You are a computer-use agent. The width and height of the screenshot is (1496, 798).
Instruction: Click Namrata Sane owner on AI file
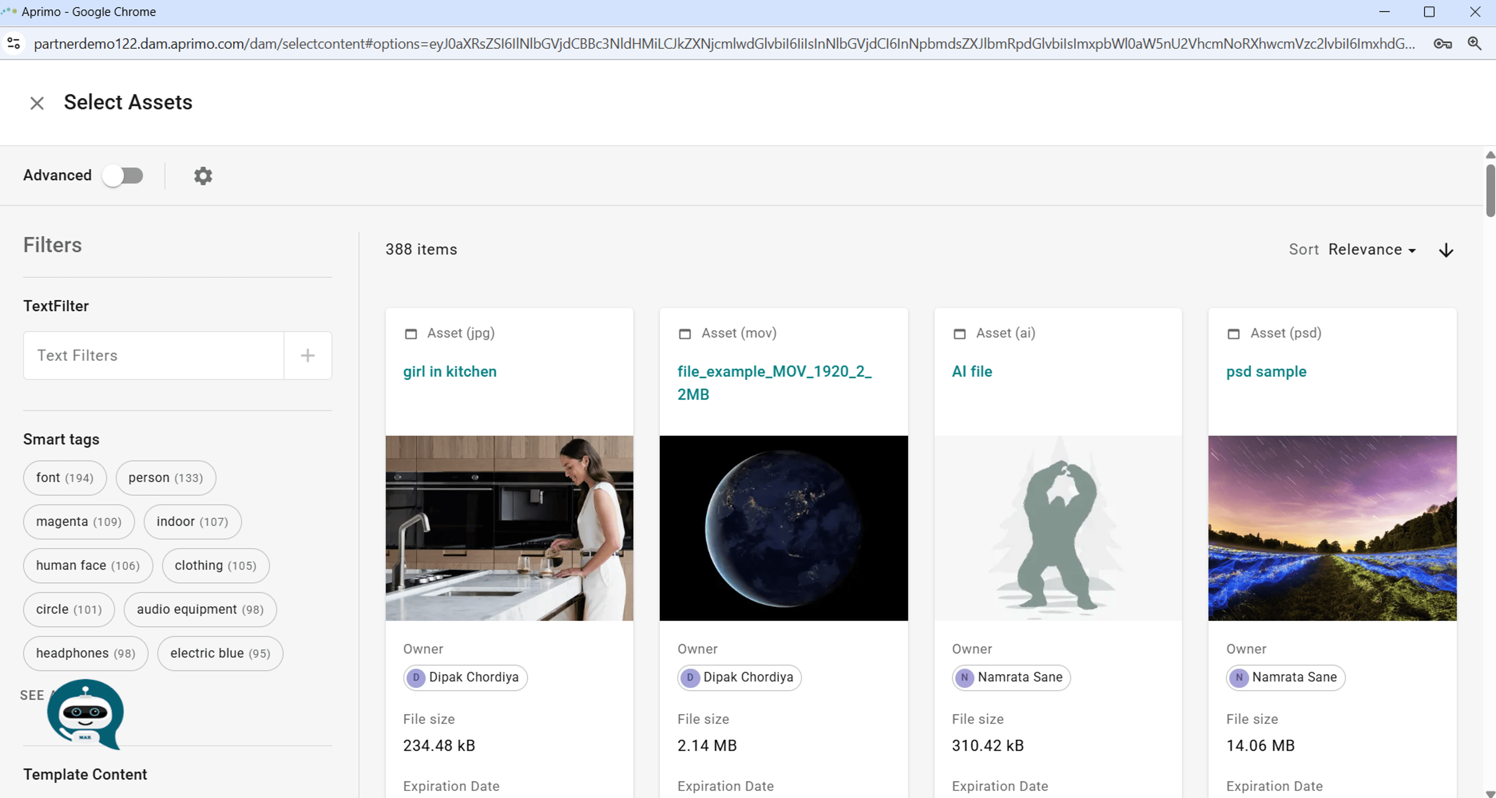pyautogui.click(x=1011, y=677)
